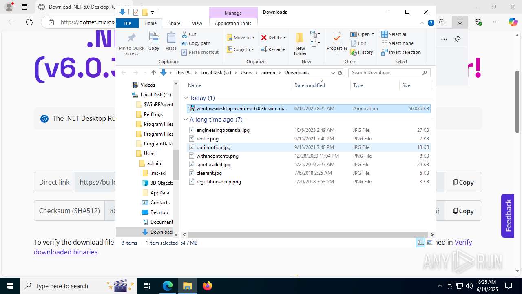Collapse the A long time ago group
The height and width of the screenshot is (294, 522).
(186, 120)
